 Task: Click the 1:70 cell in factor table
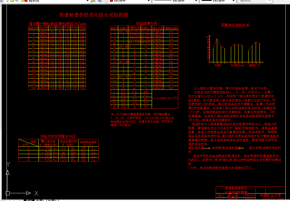click(45, 148)
